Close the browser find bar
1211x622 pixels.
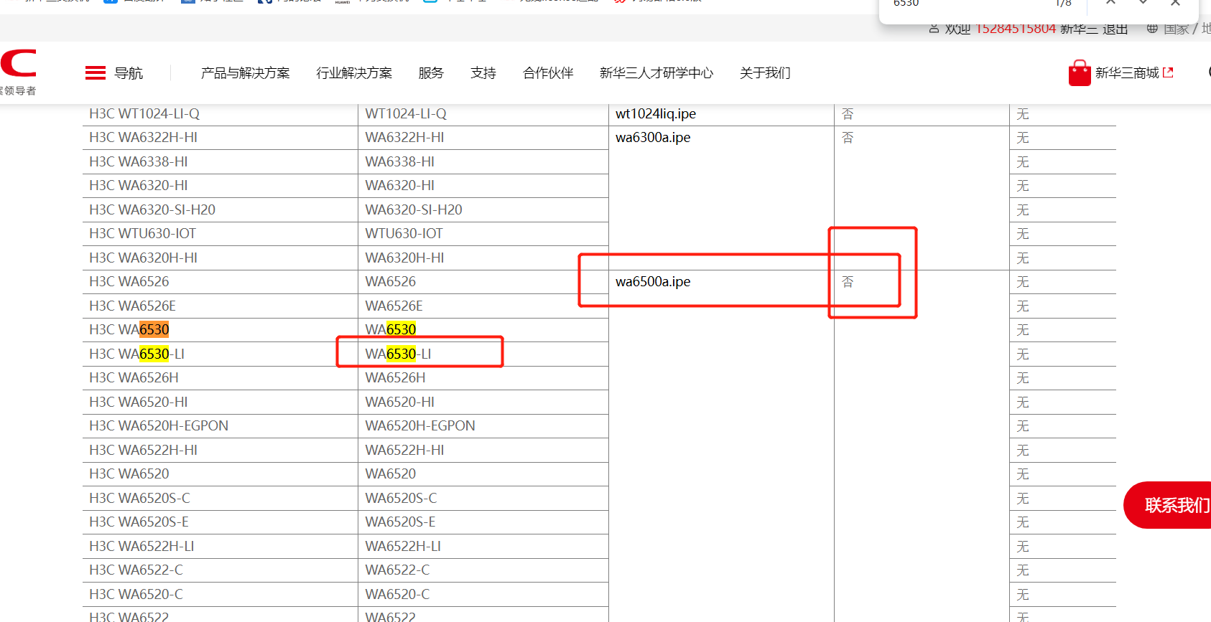pos(1175,3)
